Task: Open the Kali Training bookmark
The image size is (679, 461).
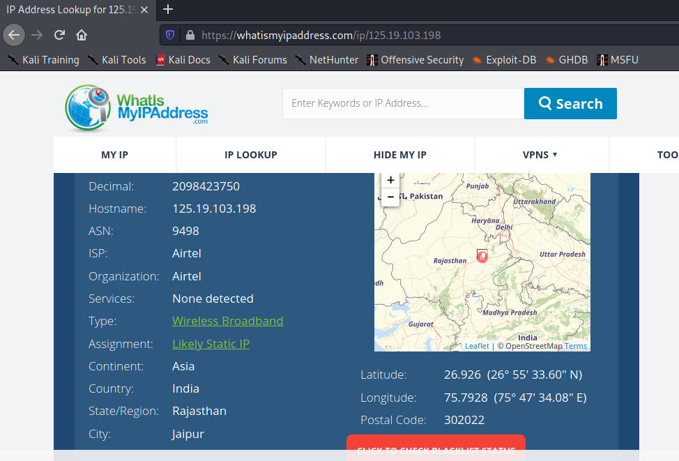Action: click(x=44, y=60)
